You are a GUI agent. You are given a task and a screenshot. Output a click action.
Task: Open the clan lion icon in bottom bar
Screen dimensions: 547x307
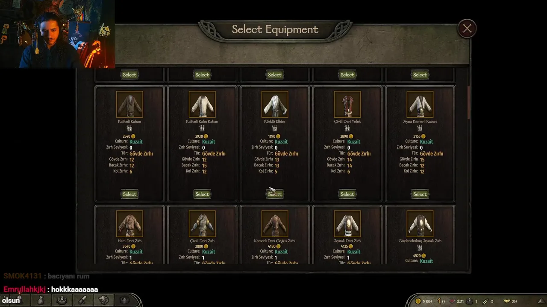[x=103, y=301]
